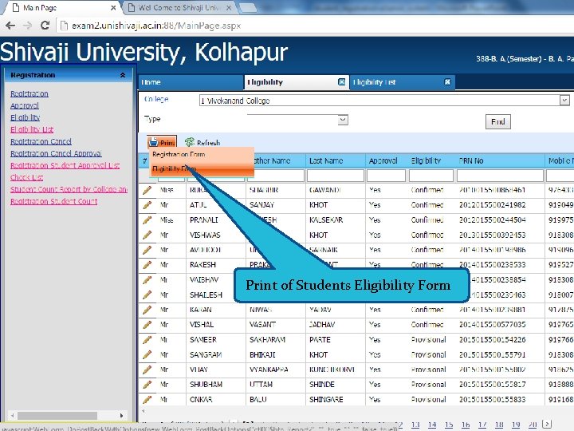Close the Eligibility List tab

click(447, 81)
